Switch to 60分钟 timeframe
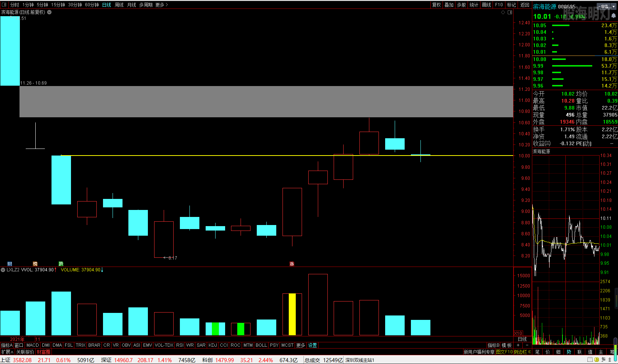Screen dimensions: 618x364 pyautogui.click(x=92, y=5)
